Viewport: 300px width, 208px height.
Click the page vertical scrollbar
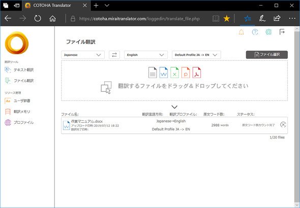(297, 117)
